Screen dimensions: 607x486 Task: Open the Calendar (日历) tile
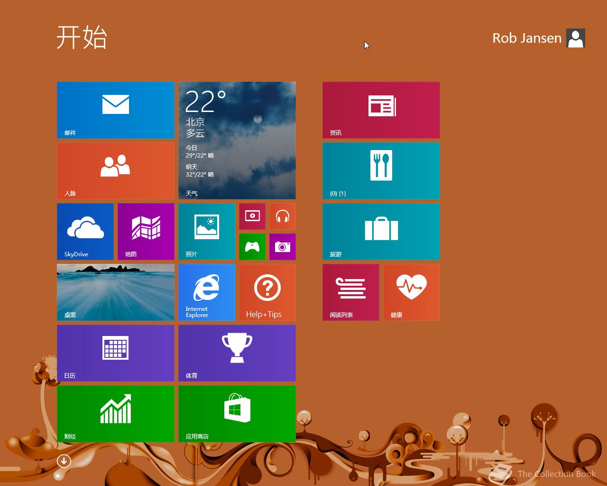point(116,353)
